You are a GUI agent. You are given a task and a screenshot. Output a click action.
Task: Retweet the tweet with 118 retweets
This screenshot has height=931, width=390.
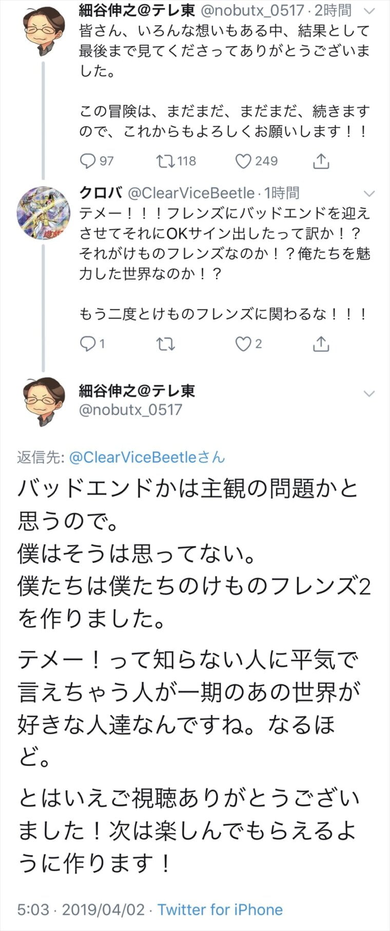pyautogui.click(x=165, y=161)
